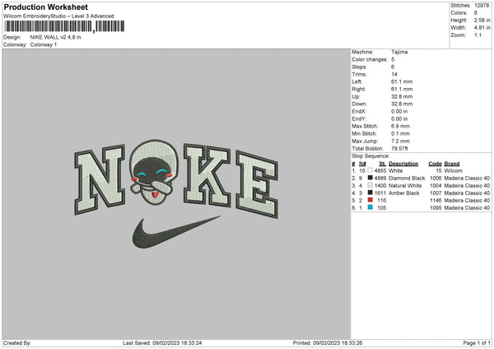Click the barcode under the worksheet title
The width and height of the screenshot is (494, 349).
[64, 26]
